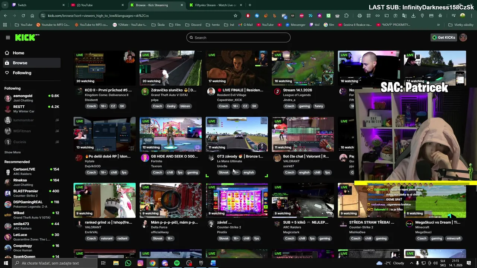Screen dimensions: 477x268
Task: Open Bot čte chat Valorant stream title
Action: (x=306, y=156)
